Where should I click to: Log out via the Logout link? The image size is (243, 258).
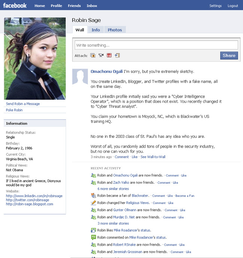point(232,6)
